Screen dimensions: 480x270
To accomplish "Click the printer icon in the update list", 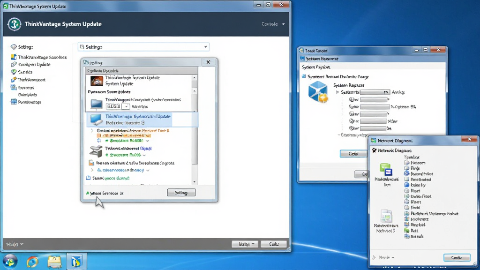I will pyautogui.click(x=96, y=151).
